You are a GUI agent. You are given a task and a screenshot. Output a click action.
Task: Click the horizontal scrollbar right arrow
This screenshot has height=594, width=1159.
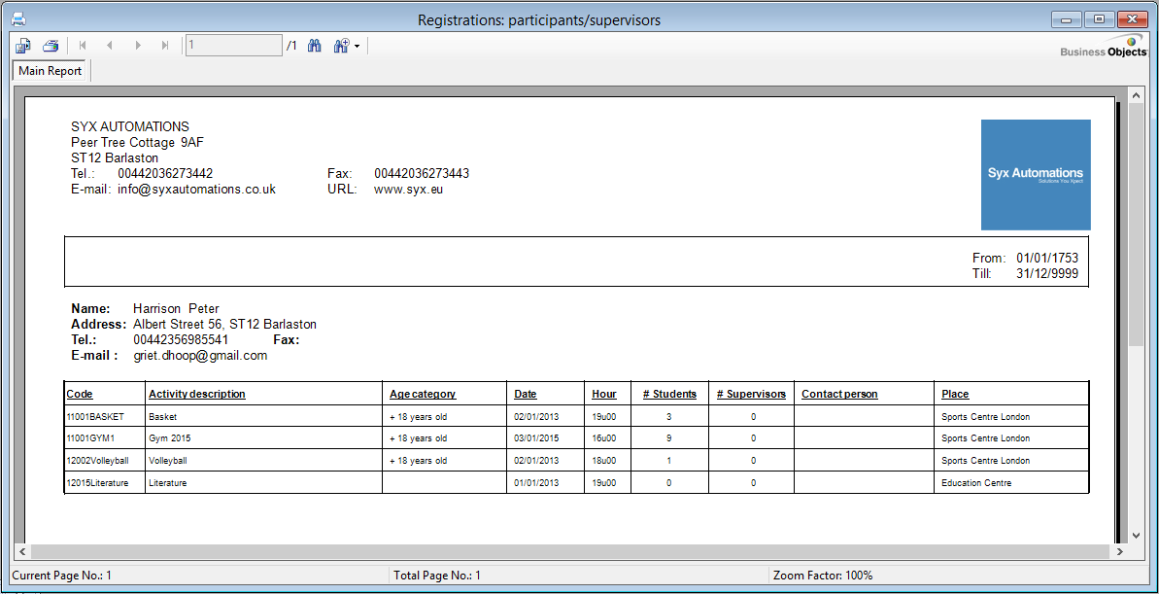tap(1118, 551)
